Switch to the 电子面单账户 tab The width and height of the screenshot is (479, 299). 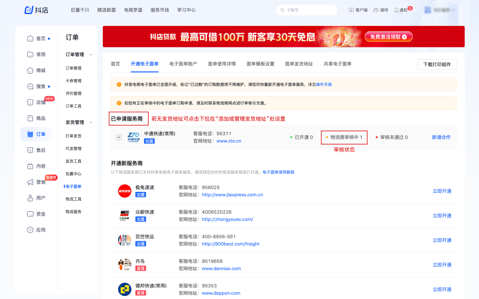click(x=183, y=64)
